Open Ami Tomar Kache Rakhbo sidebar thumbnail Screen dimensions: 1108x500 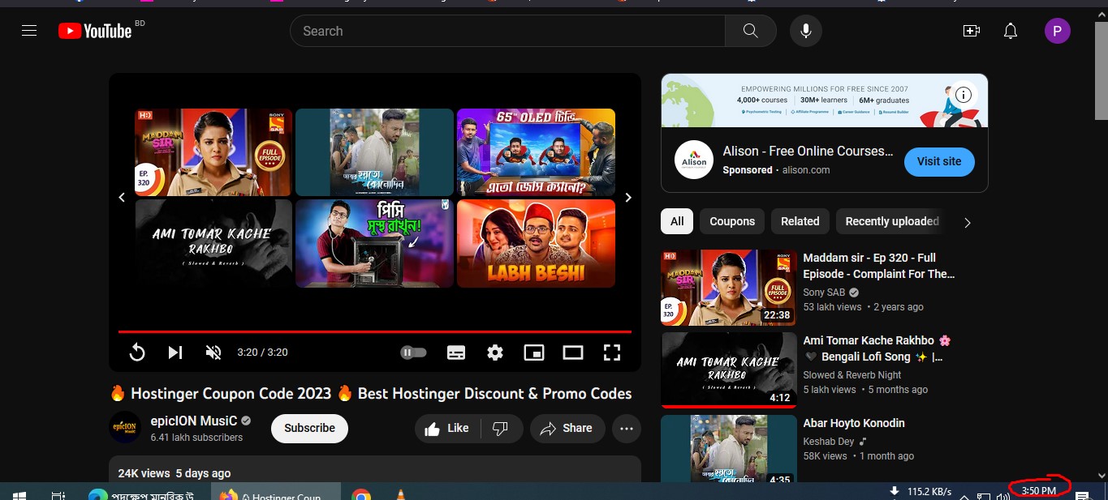click(x=729, y=370)
